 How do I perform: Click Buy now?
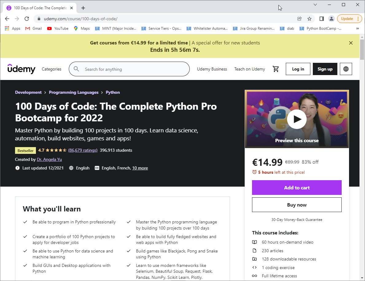[x=297, y=205]
